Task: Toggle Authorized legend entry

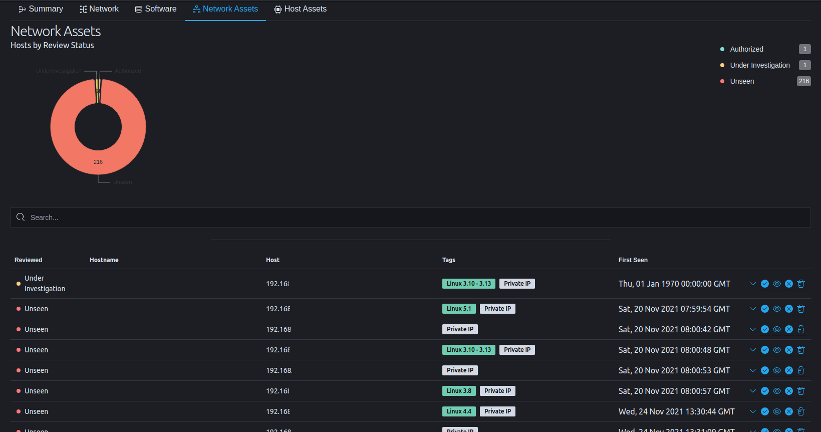Action: pyautogui.click(x=746, y=49)
